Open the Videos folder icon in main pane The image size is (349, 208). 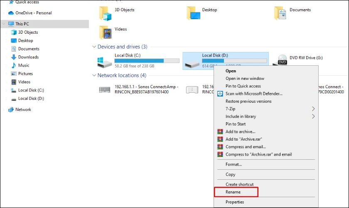pos(105,32)
